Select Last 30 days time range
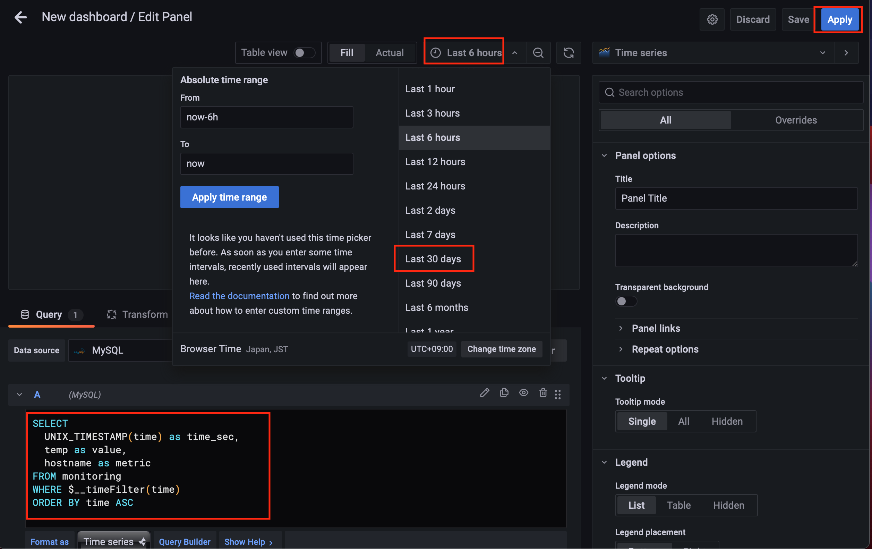 pos(433,259)
